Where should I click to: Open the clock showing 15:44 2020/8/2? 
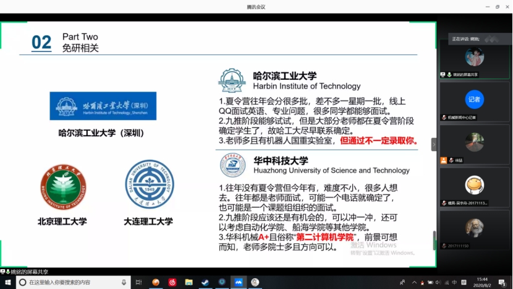tap(482, 282)
